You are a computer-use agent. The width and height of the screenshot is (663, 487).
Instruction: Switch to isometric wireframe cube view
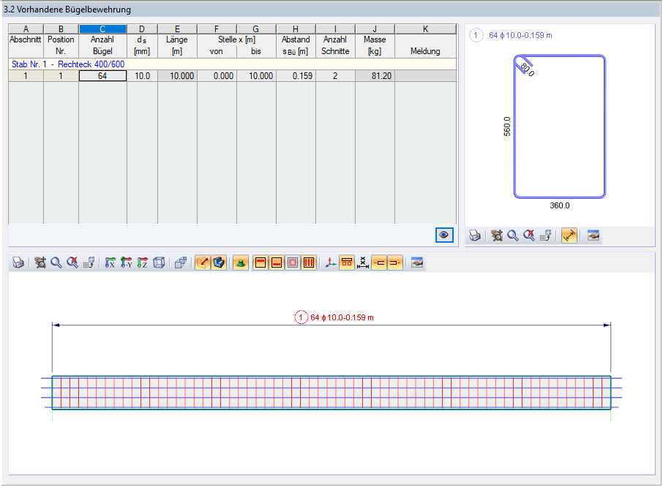[159, 263]
